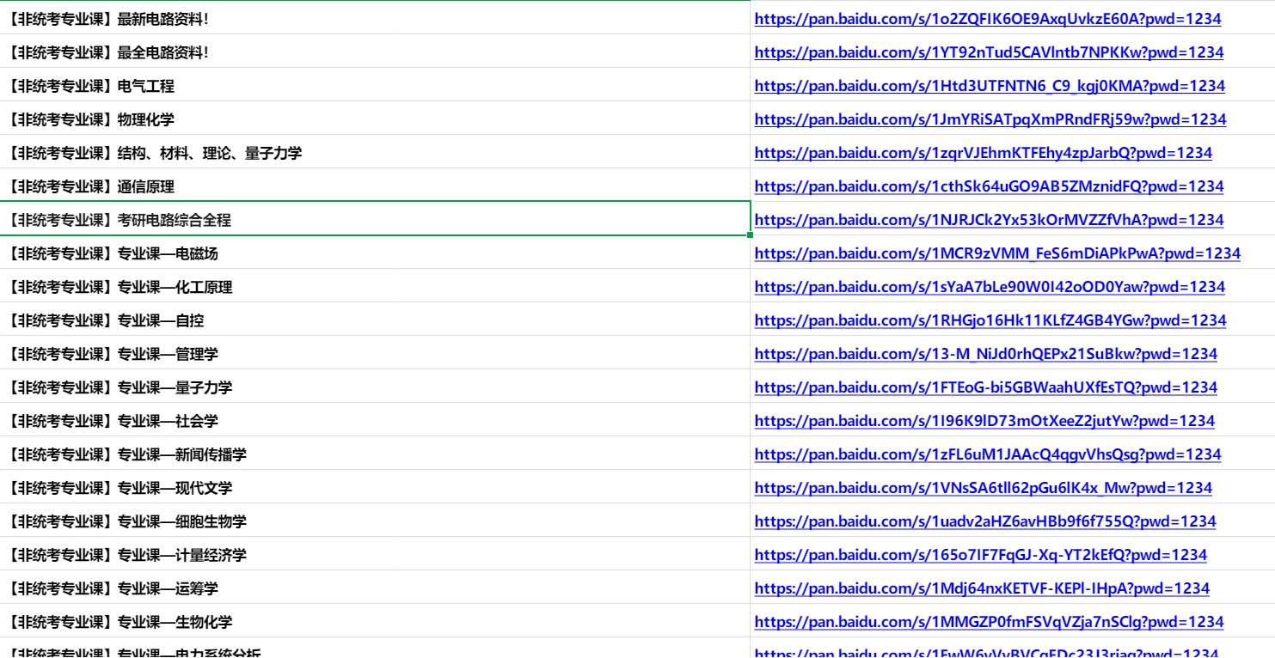Select the cell 【非统考专业课】电气工程
Screen dimensions: 1275x658
pos(375,85)
